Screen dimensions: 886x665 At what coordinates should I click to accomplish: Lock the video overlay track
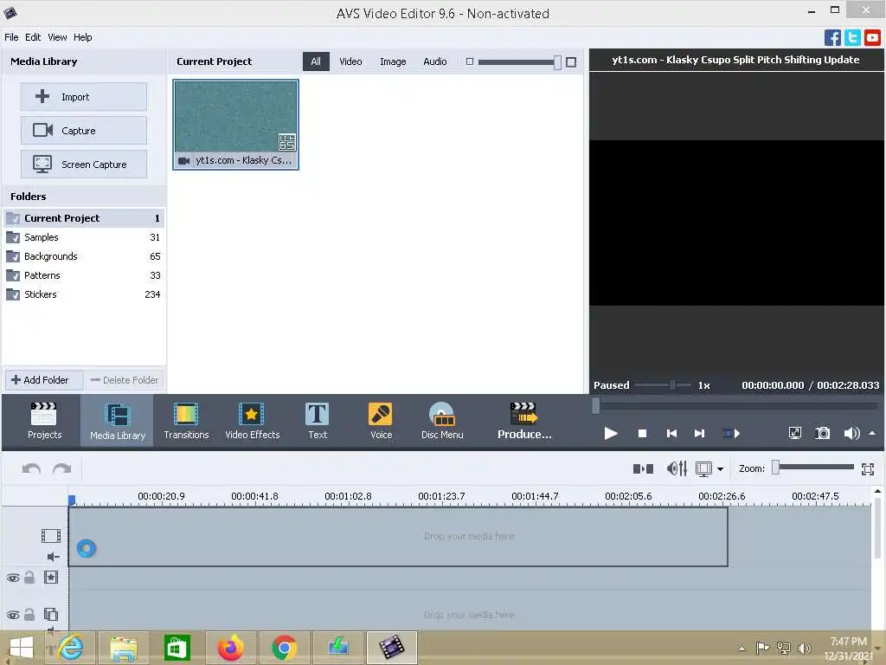click(29, 614)
